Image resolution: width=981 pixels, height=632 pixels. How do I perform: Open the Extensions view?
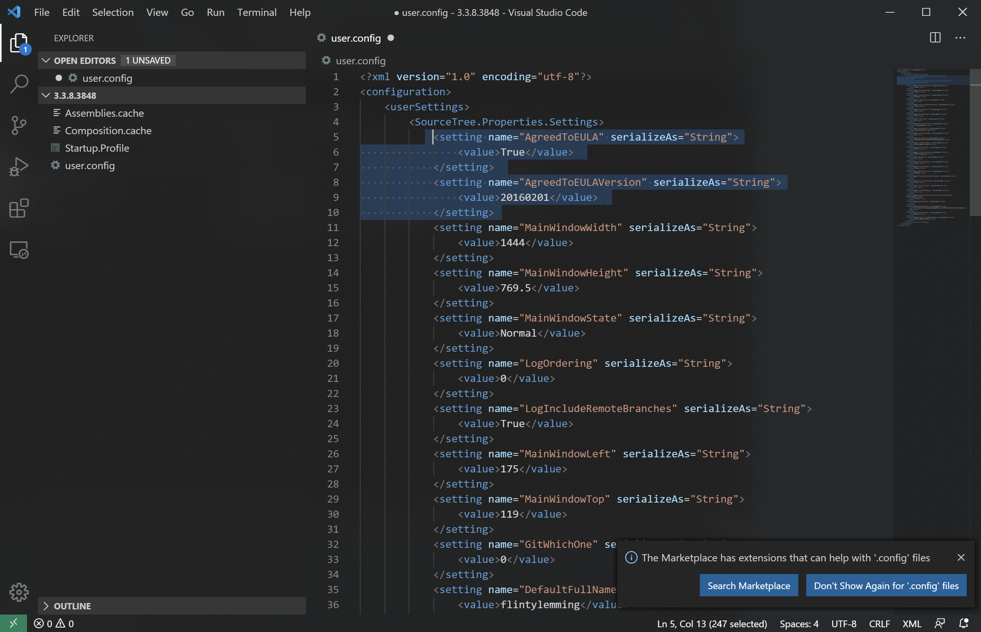(x=19, y=208)
